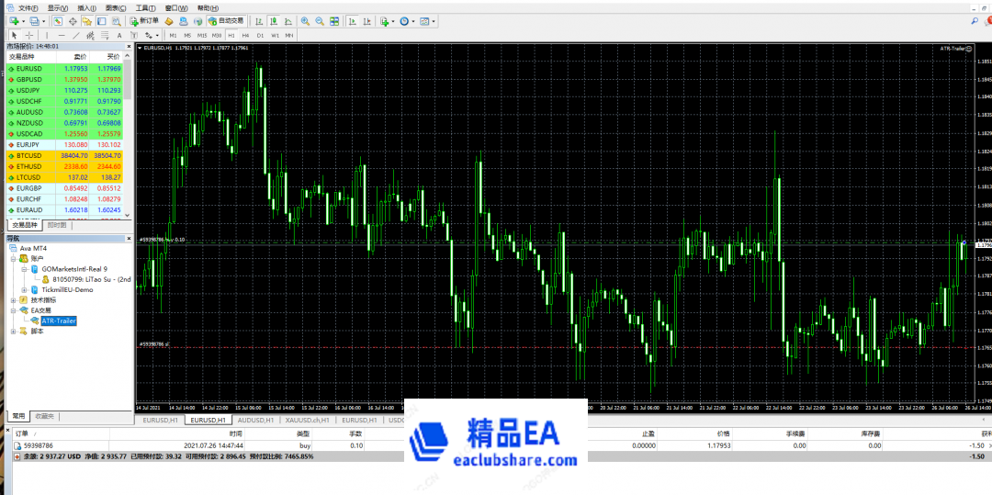Click the Zoom Out magnifier icon
Viewport: 992px width, 495px height.
point(320,21)
